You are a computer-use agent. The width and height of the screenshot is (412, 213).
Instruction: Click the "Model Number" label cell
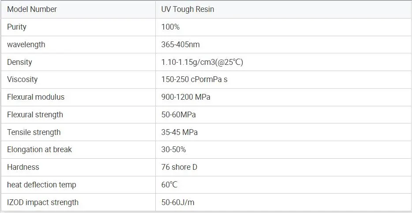(32, 9)
